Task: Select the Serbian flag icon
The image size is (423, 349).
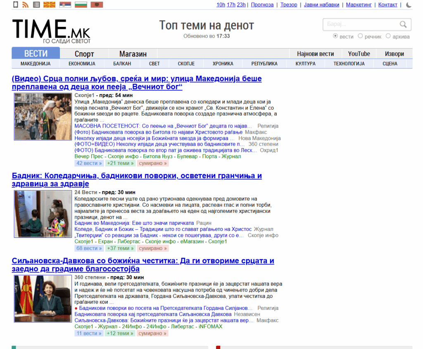Action: coord(65,5)
